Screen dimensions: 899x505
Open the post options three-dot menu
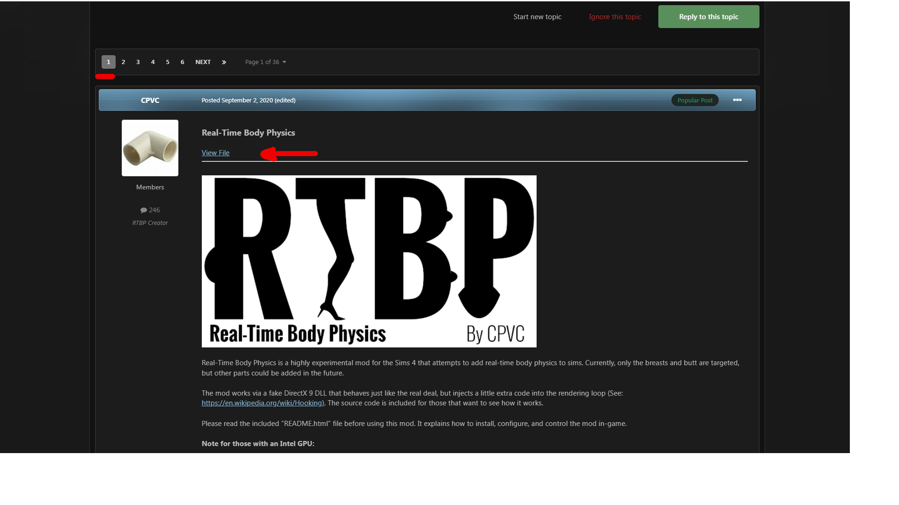coord(737,100)
